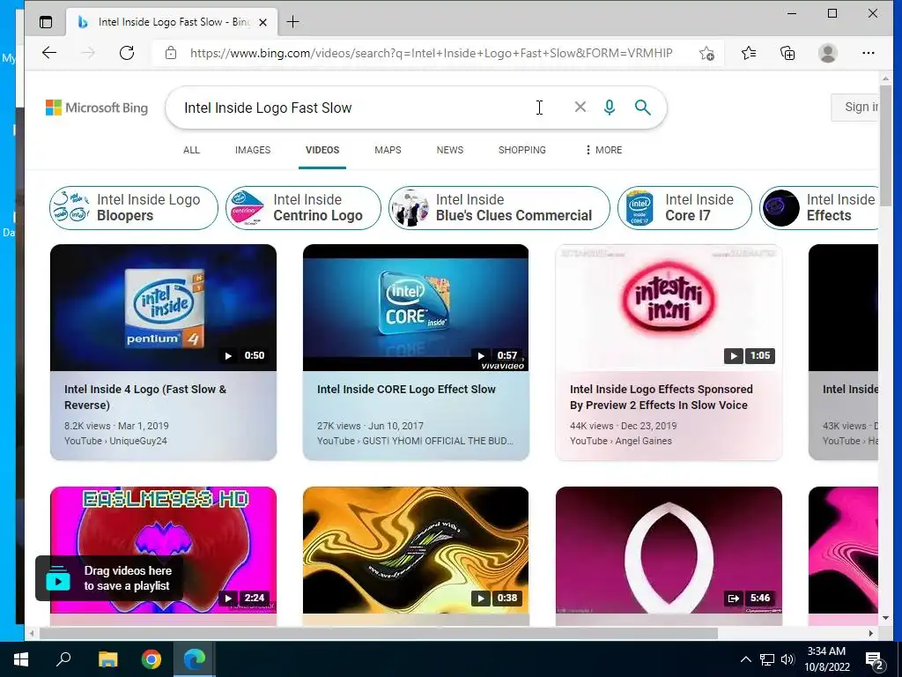The image size is (902, 677).
Task: Switch to the NEWS search tab
Action: (x=450, y=150)
